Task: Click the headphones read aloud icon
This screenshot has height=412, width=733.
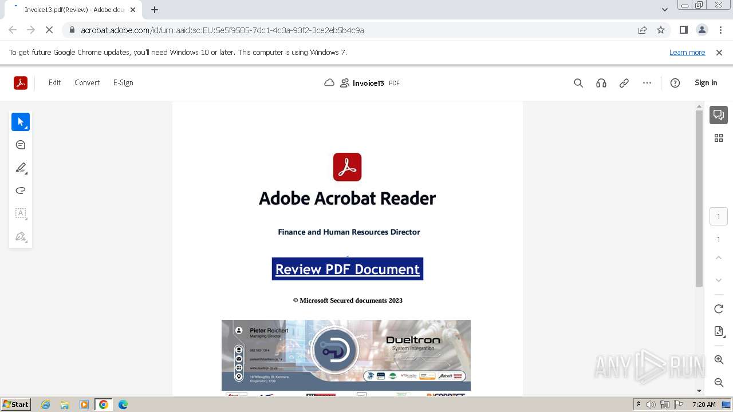Action: coord(601,83)
